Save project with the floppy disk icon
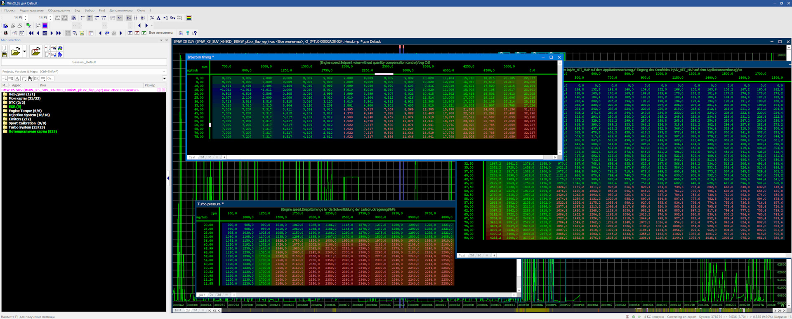 click(5, 54)
